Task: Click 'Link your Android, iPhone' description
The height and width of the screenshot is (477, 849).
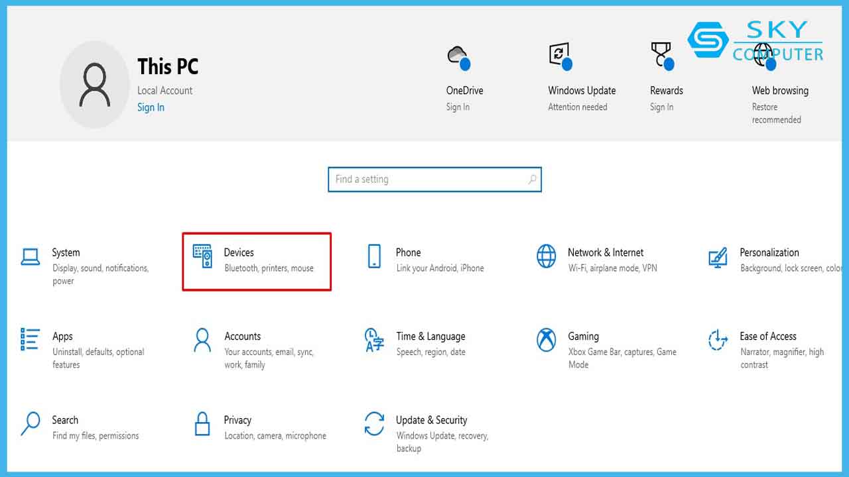Action: 440,268
